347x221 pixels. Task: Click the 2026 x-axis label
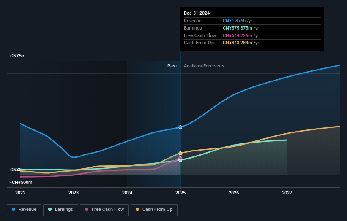click(x=234, y=193)
